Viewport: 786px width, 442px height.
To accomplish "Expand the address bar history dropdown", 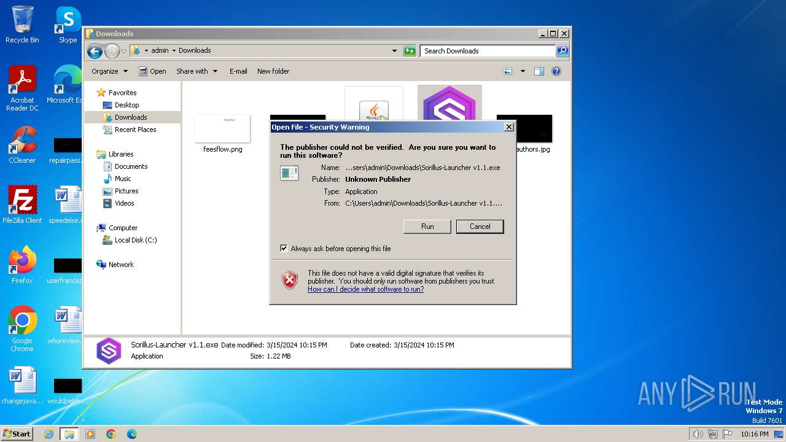I will 394,51.
